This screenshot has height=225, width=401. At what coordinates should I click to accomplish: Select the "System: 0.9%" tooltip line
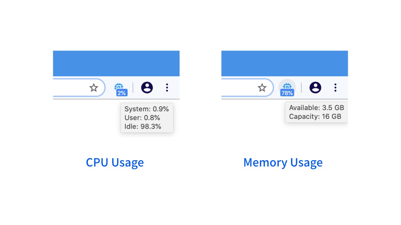(x=147, y=109)
